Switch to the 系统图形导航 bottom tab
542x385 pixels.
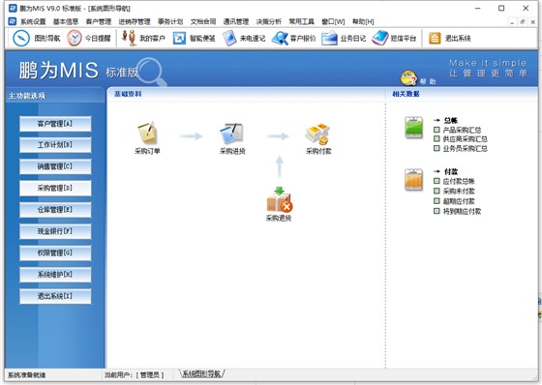pyautogui.click(x=201, y=373)
